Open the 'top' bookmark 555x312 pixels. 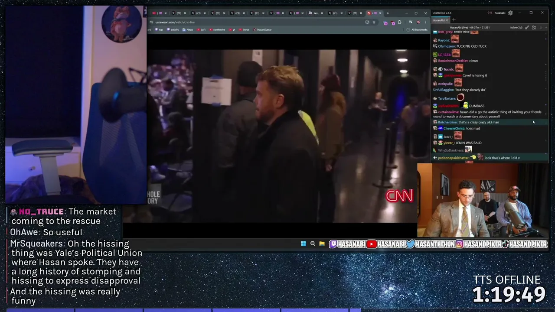coord(159,29)
